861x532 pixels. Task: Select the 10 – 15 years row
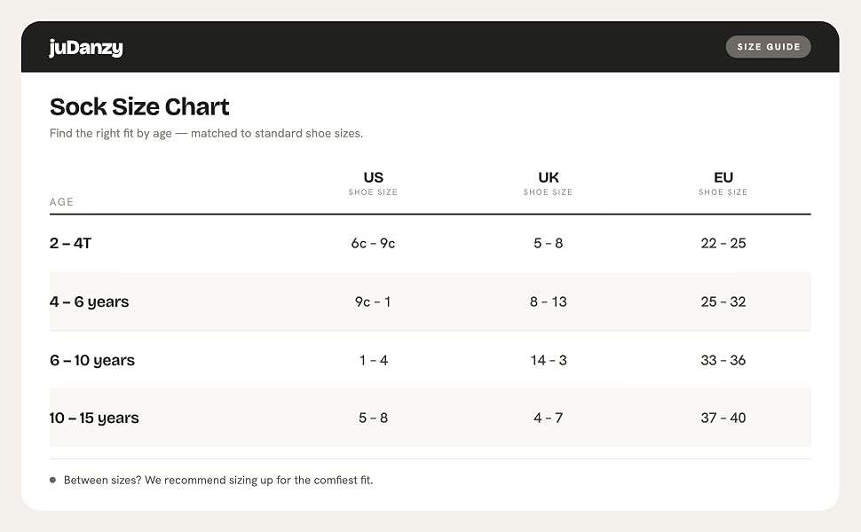(430, 418)
